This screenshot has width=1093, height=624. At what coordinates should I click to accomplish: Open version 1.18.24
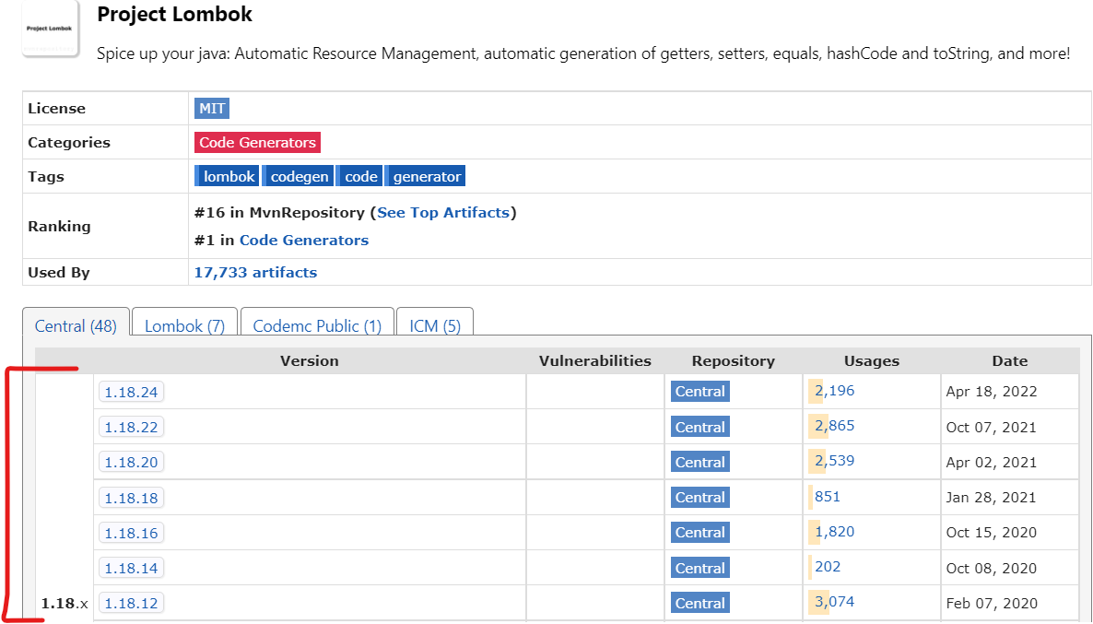coord(131,392)
